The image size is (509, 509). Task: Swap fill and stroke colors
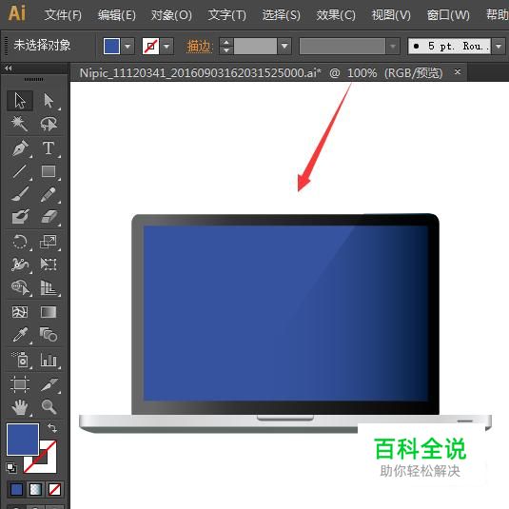(x=52, y=428)
